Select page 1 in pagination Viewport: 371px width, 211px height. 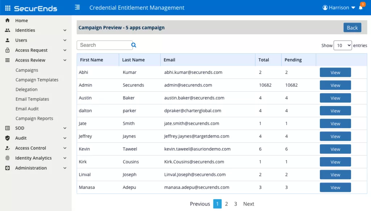217,204
